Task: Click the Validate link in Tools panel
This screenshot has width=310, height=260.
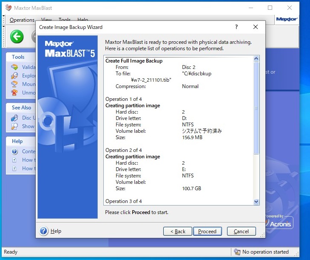Action: click(29, 67)
